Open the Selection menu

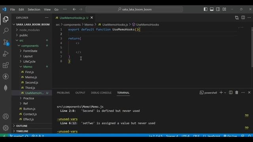34,9
